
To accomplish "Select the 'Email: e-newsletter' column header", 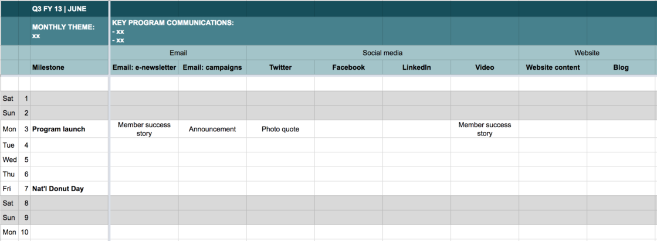I will (144, 67).
